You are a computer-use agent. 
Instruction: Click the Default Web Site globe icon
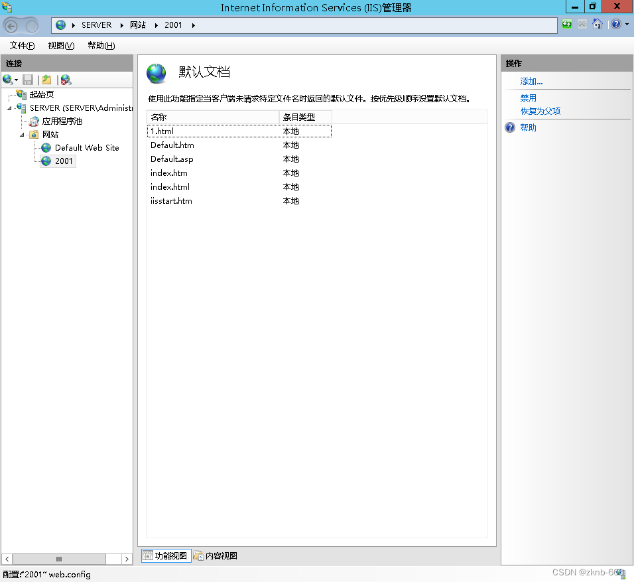(46, 148)
